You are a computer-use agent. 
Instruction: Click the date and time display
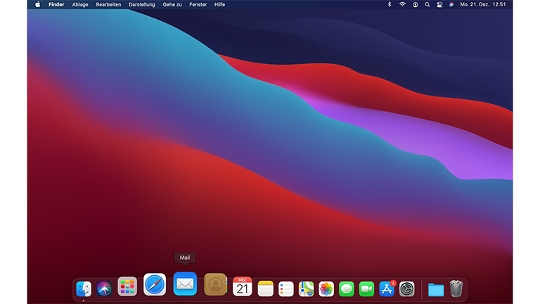click(x=483, y=4)
